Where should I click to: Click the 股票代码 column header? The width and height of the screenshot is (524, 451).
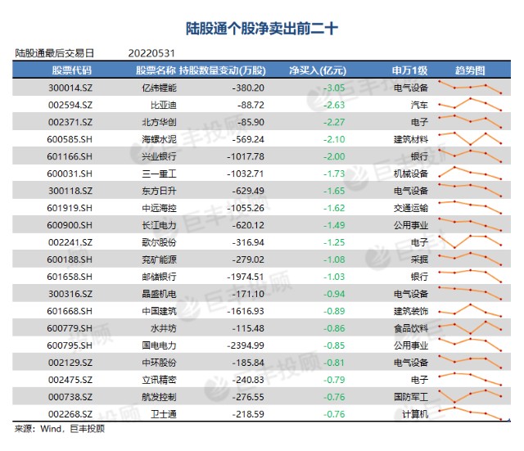tap(71, 70)
